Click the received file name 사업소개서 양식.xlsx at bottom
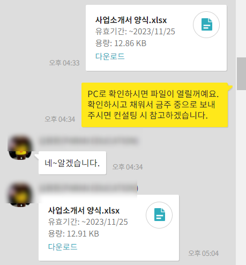Viewport: 246px width, 265px height. click(84, 210)
